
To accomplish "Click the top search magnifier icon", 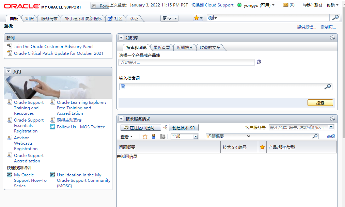I will tap(335, 18).
